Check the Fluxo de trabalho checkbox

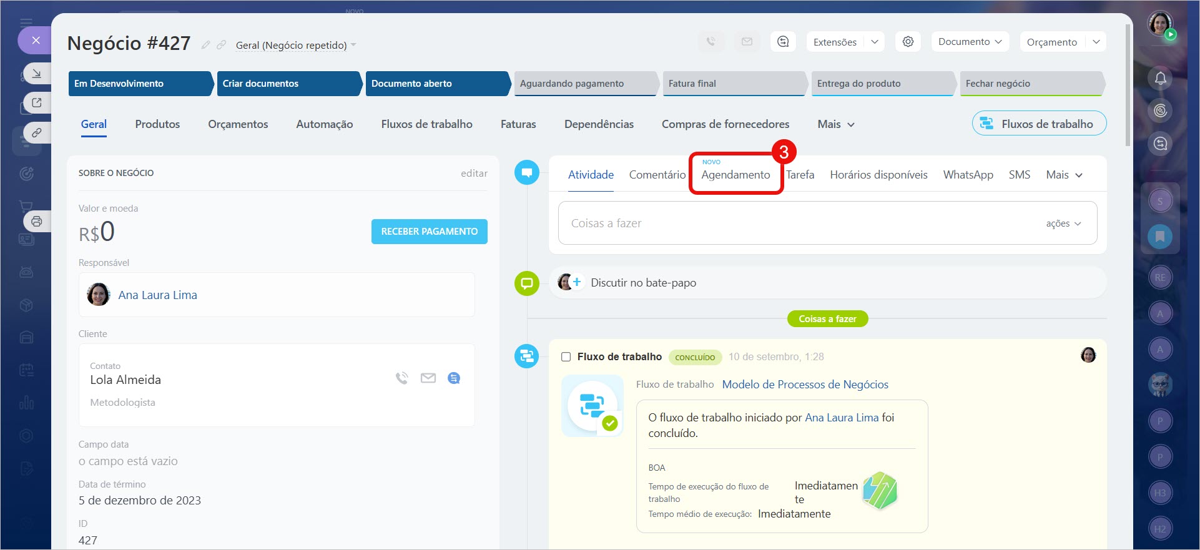[x=566, y=357]
